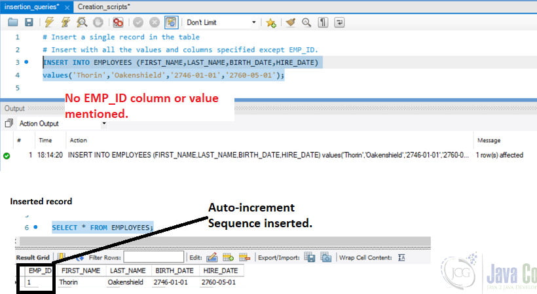The width and height of the screenshot is (537, 294).
Task: Stop query execution hand icon
Action: tap(98, 22)
